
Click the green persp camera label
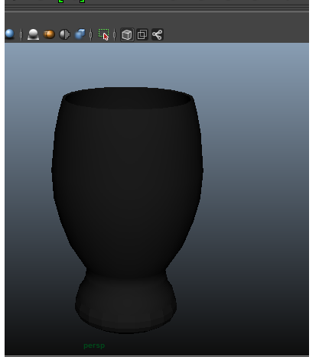[x=94, y=345]
